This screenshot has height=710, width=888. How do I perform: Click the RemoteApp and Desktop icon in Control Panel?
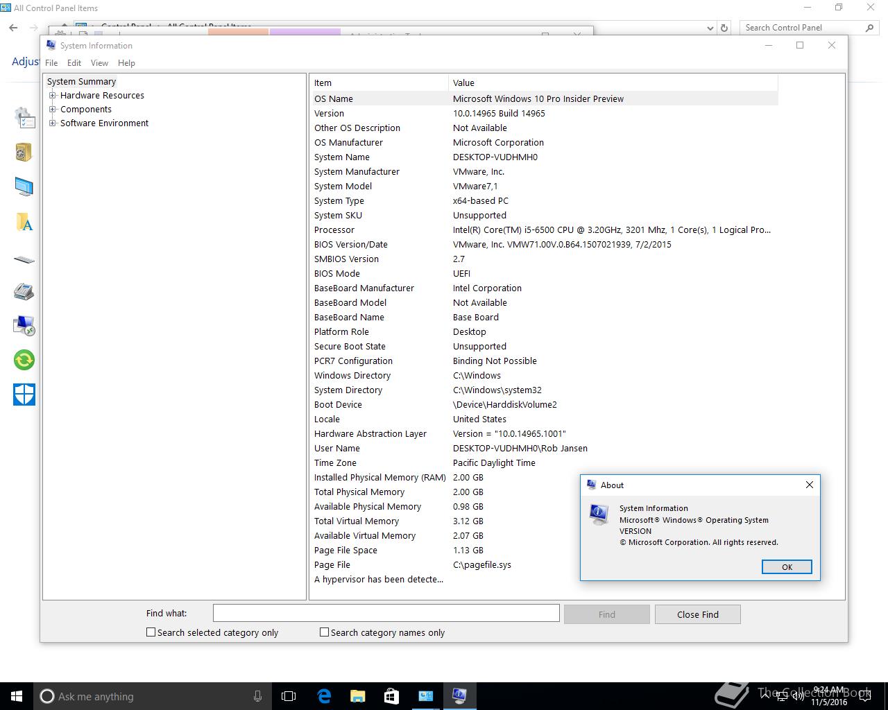24,325
